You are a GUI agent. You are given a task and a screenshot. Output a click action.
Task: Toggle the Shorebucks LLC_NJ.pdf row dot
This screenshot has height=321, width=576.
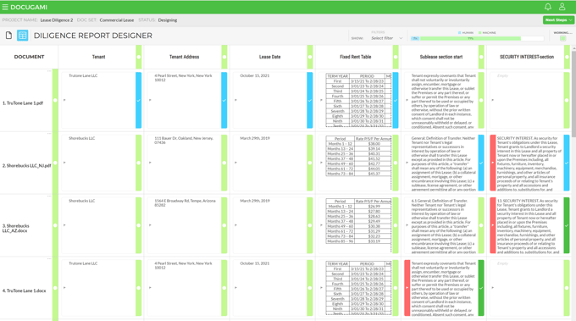[55, 163]
